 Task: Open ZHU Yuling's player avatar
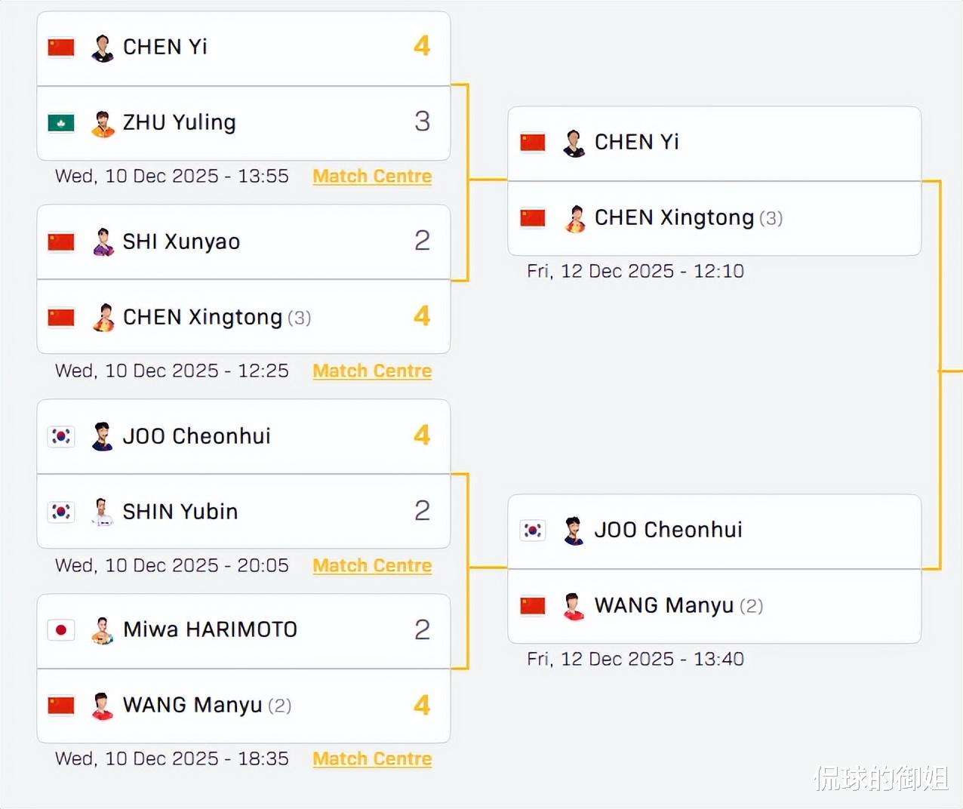click(x=103, y=123)
